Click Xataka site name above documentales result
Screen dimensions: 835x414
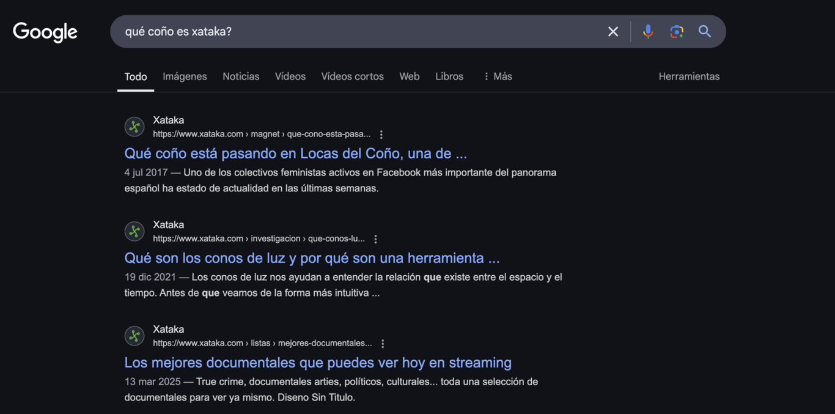click(x=168, y=330)
